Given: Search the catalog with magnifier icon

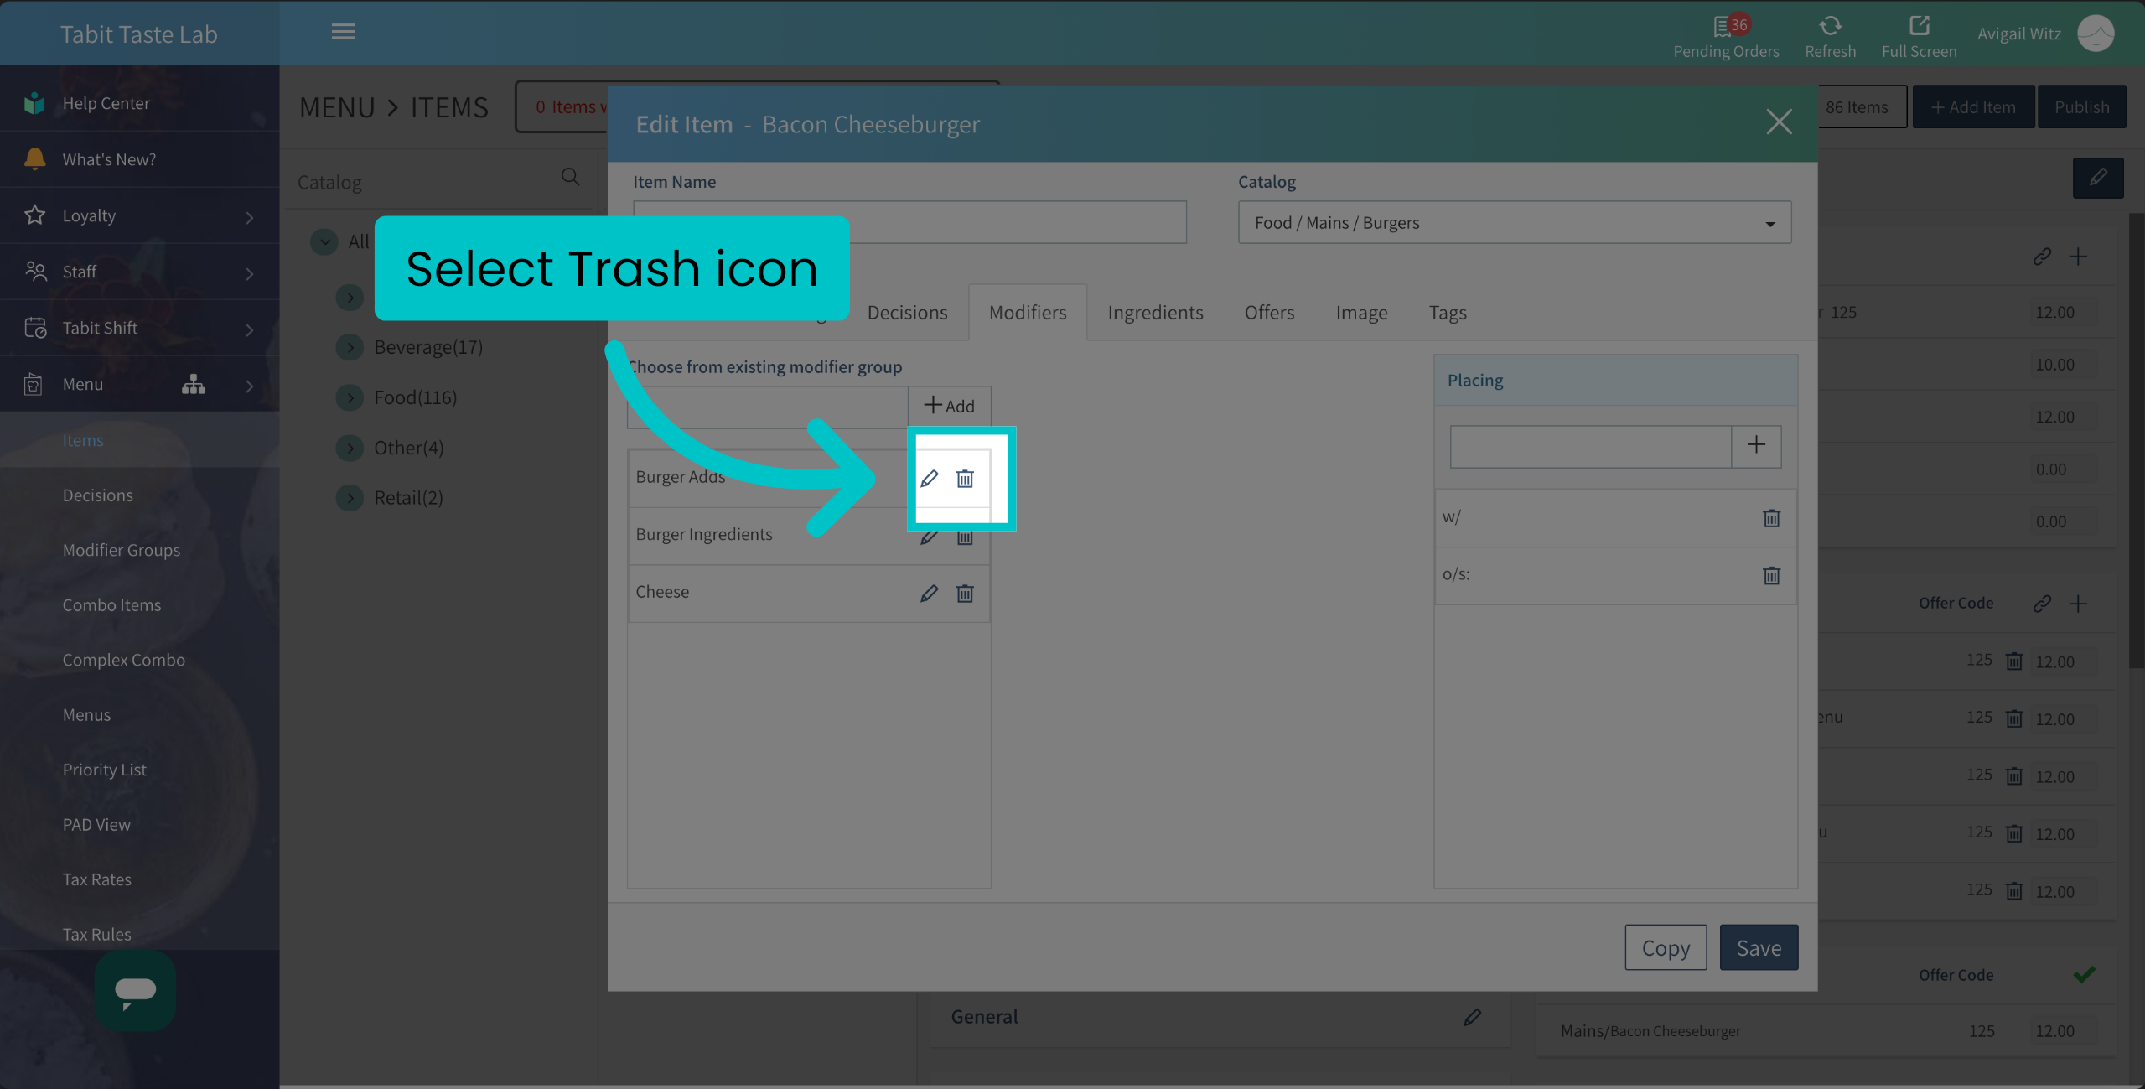Looking at the screenshot, I should [570, 177].
